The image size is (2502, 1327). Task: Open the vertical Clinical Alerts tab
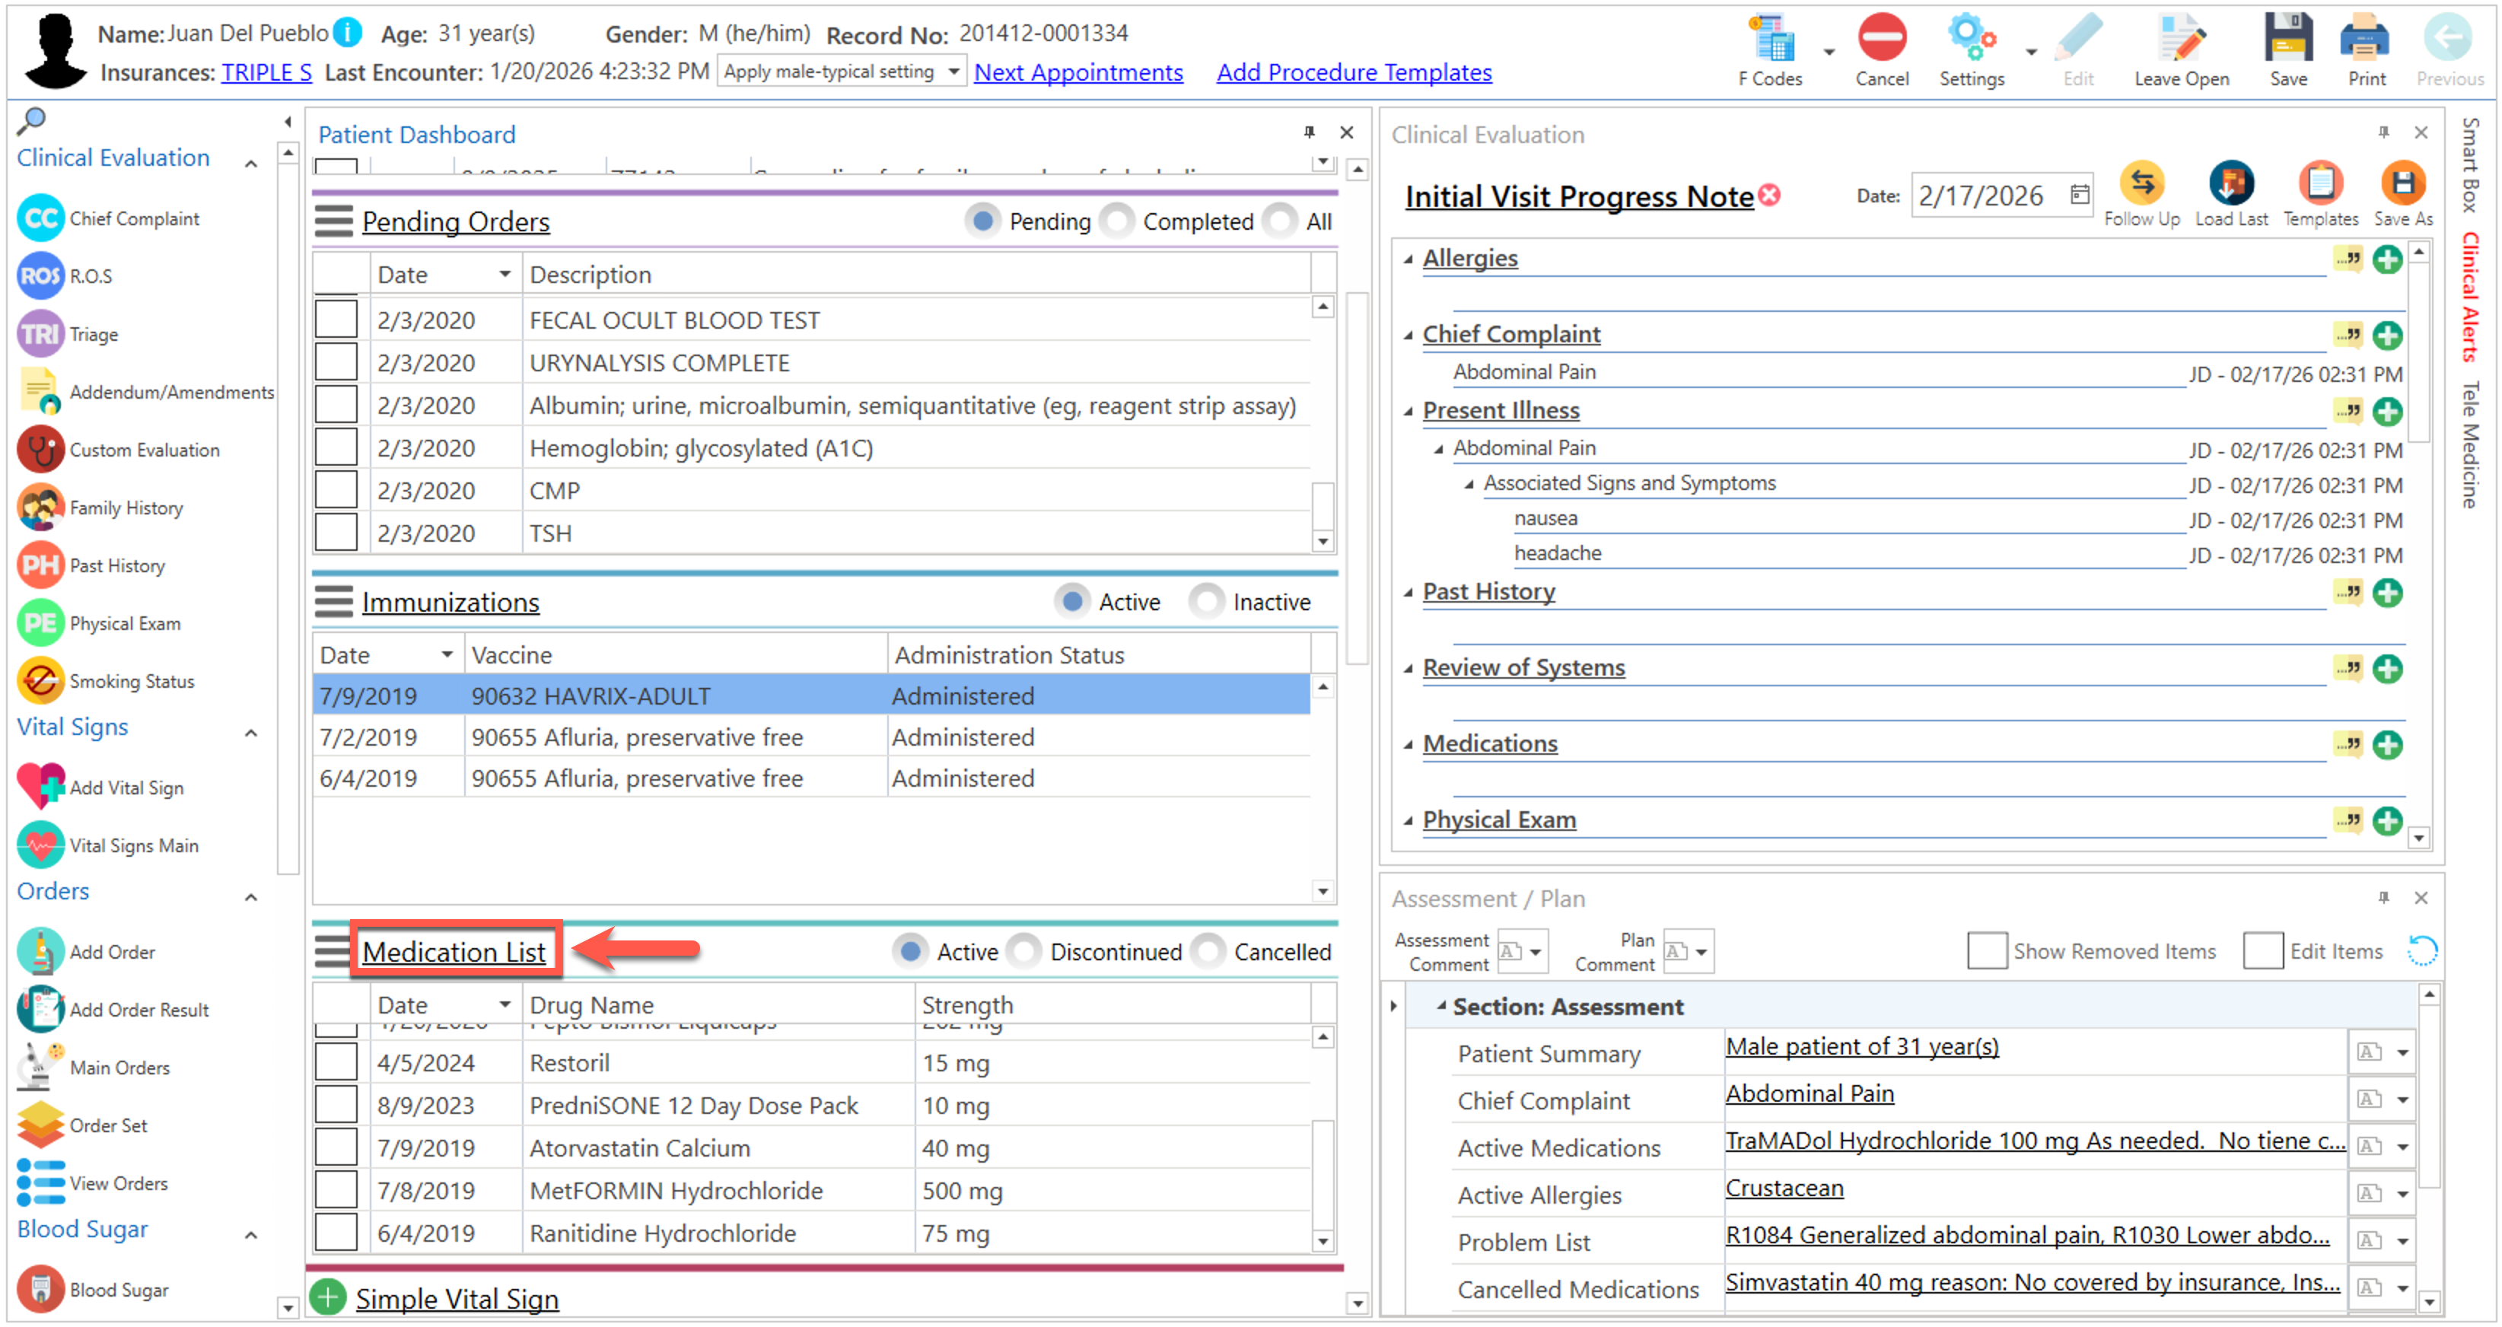click(x=2469, y=298)
